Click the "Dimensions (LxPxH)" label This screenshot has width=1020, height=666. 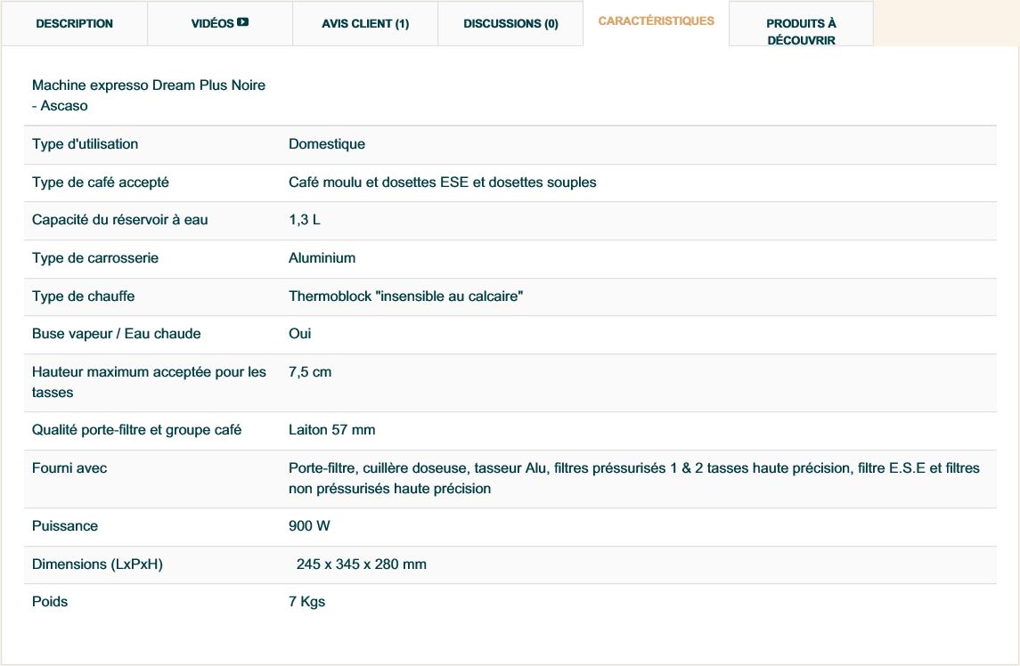coord(98,564)
